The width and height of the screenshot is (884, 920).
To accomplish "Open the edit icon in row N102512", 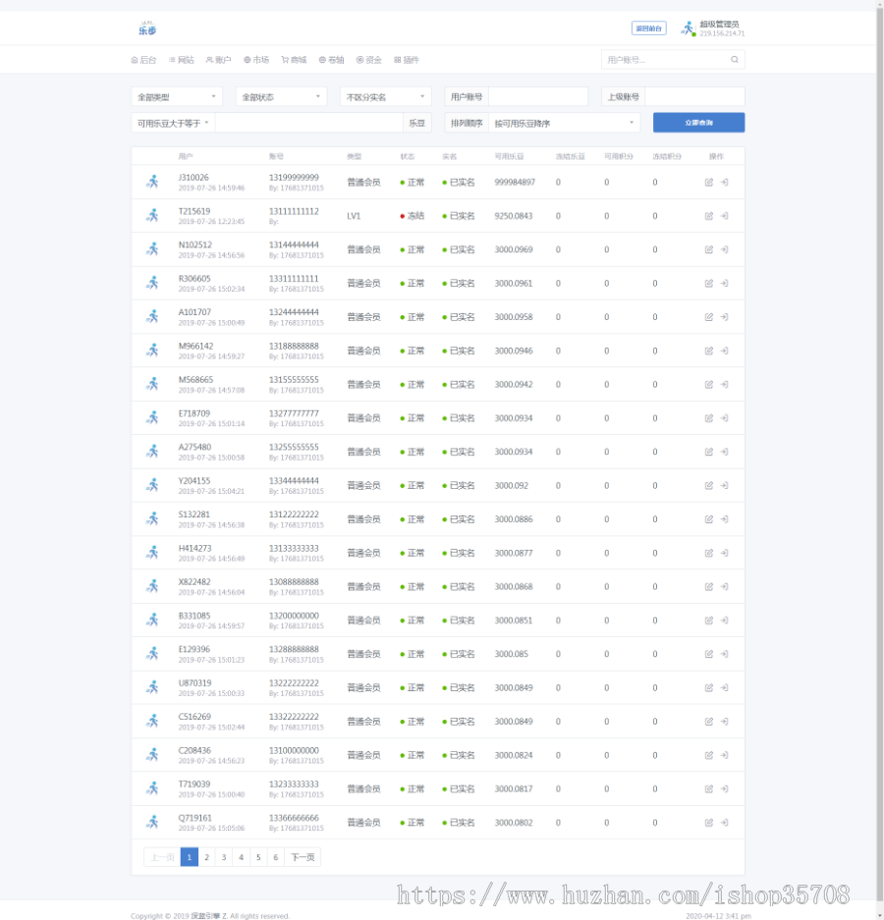I will [x=709, y=249].
